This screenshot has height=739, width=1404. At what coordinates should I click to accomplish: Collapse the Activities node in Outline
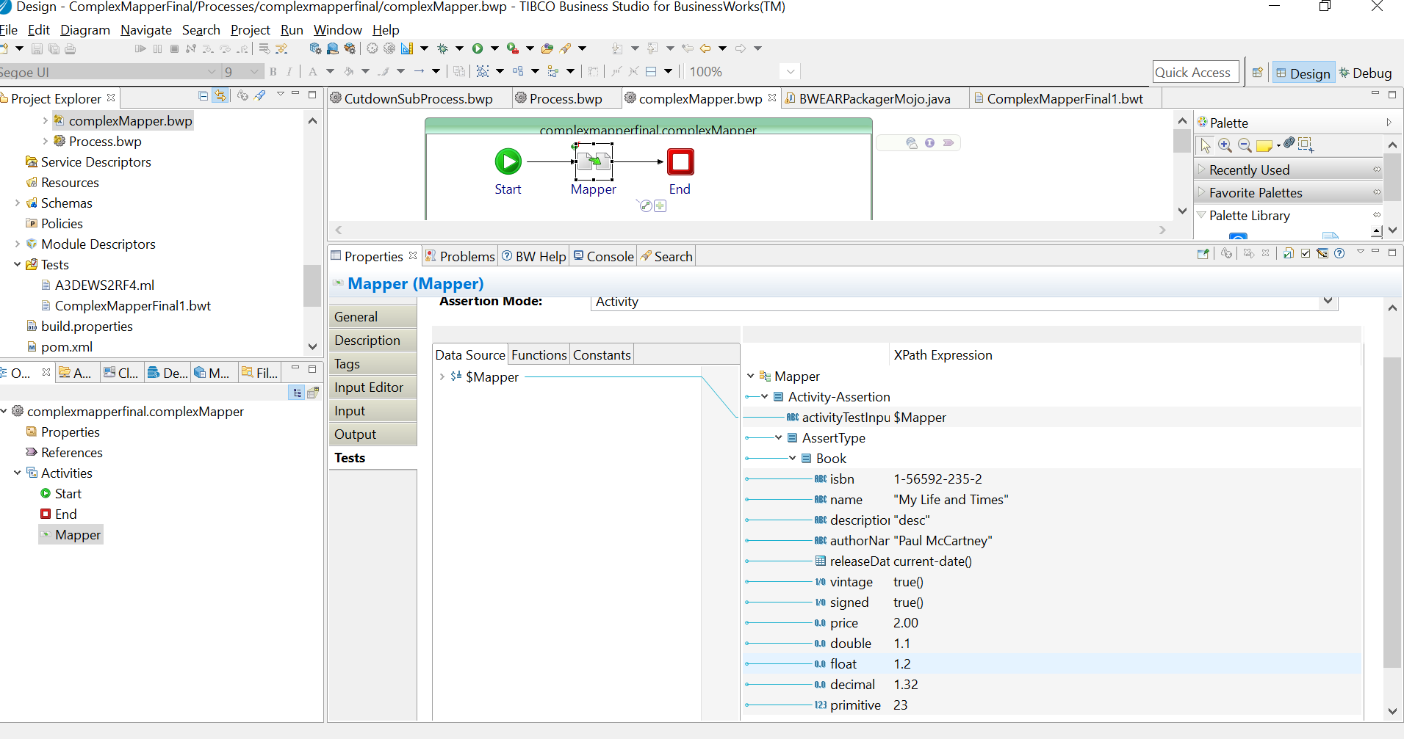click(17, 473)
